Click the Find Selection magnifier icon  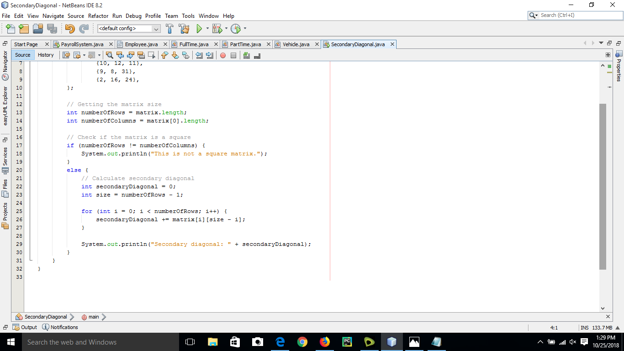pyautogui.click(x=110, y=55)
